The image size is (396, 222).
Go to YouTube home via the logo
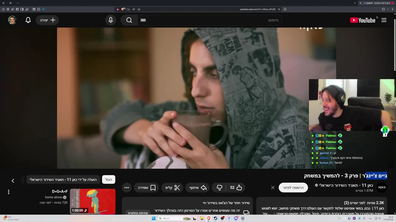point(363,20)
